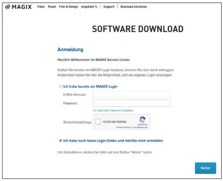Click the Weiter button
The width and height of the screenshot is (223, 181).
[x=206, y=168]
